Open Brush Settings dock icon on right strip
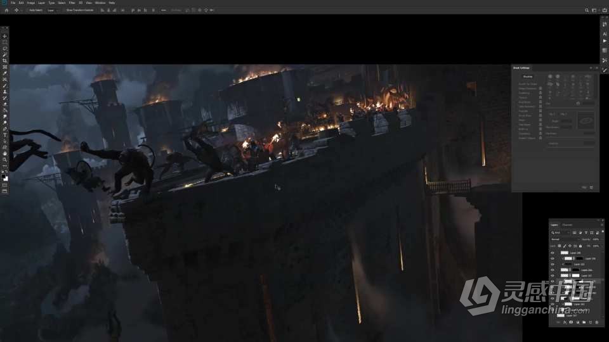Image resolution: width=609 pixels, height=342 pixels. (605, 70)
